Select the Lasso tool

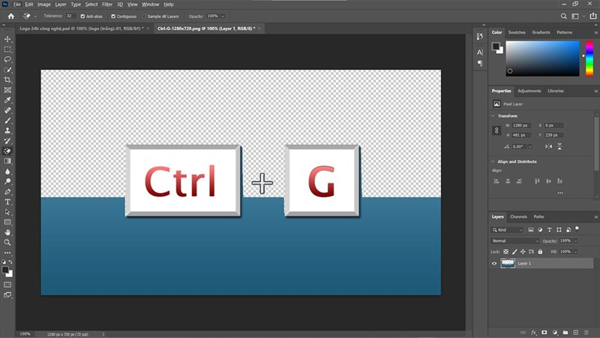coord(7,59)
